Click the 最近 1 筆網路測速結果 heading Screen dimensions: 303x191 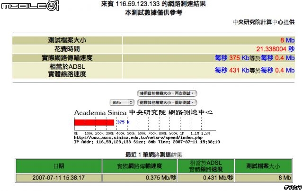pyautogui.click(x=154, y=155)
